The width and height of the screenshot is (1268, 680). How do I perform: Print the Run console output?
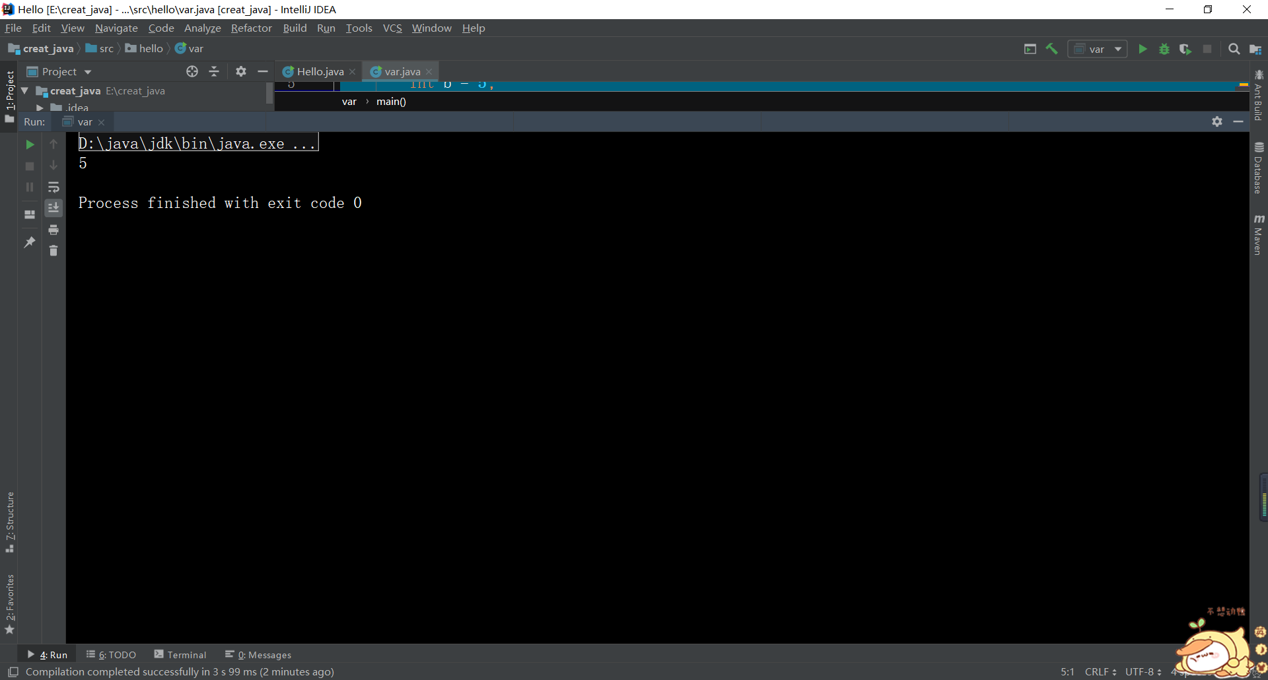[53, 230]
